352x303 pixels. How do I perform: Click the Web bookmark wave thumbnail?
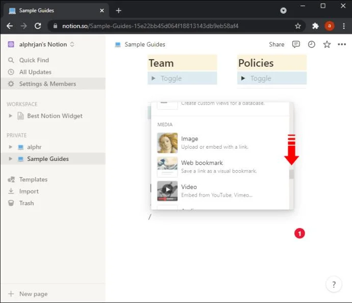click(x=167, y=167)
